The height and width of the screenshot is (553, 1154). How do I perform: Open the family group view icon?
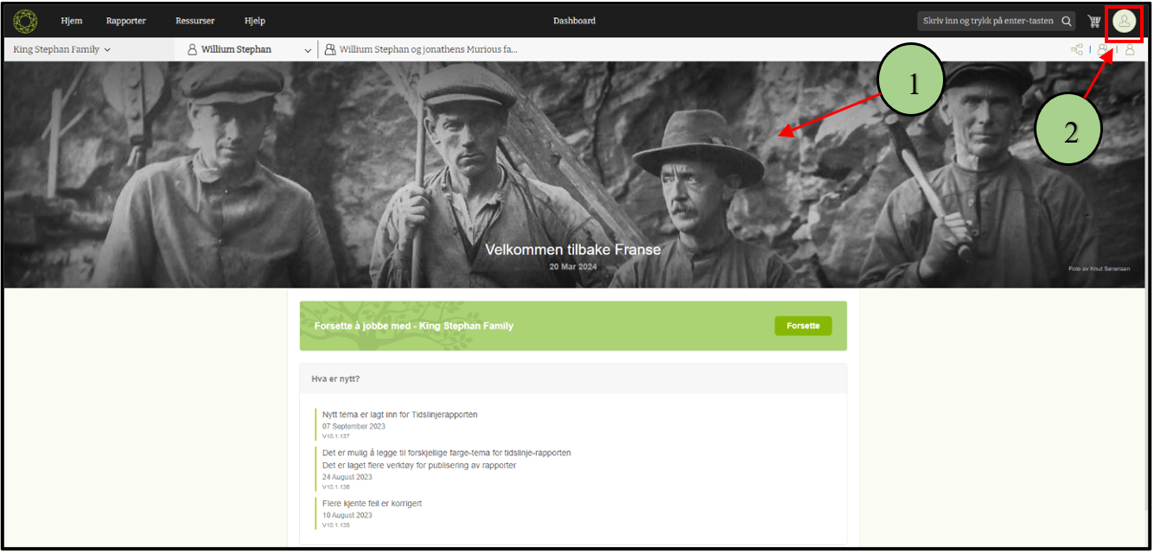[1103, 50]
